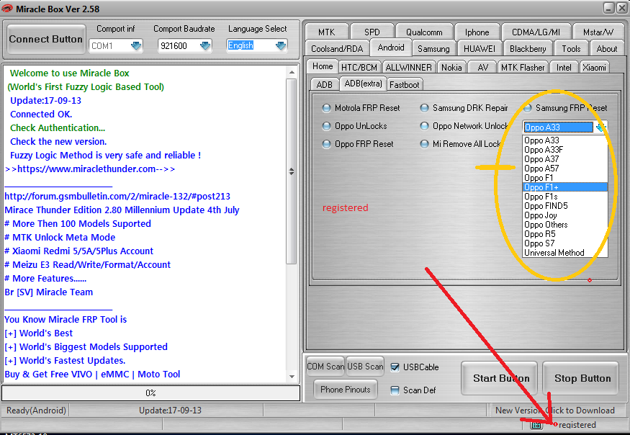Select the Oppo FRP Reset radio button
This screenshot has height=435, width=630.
[x=327, y=144]
